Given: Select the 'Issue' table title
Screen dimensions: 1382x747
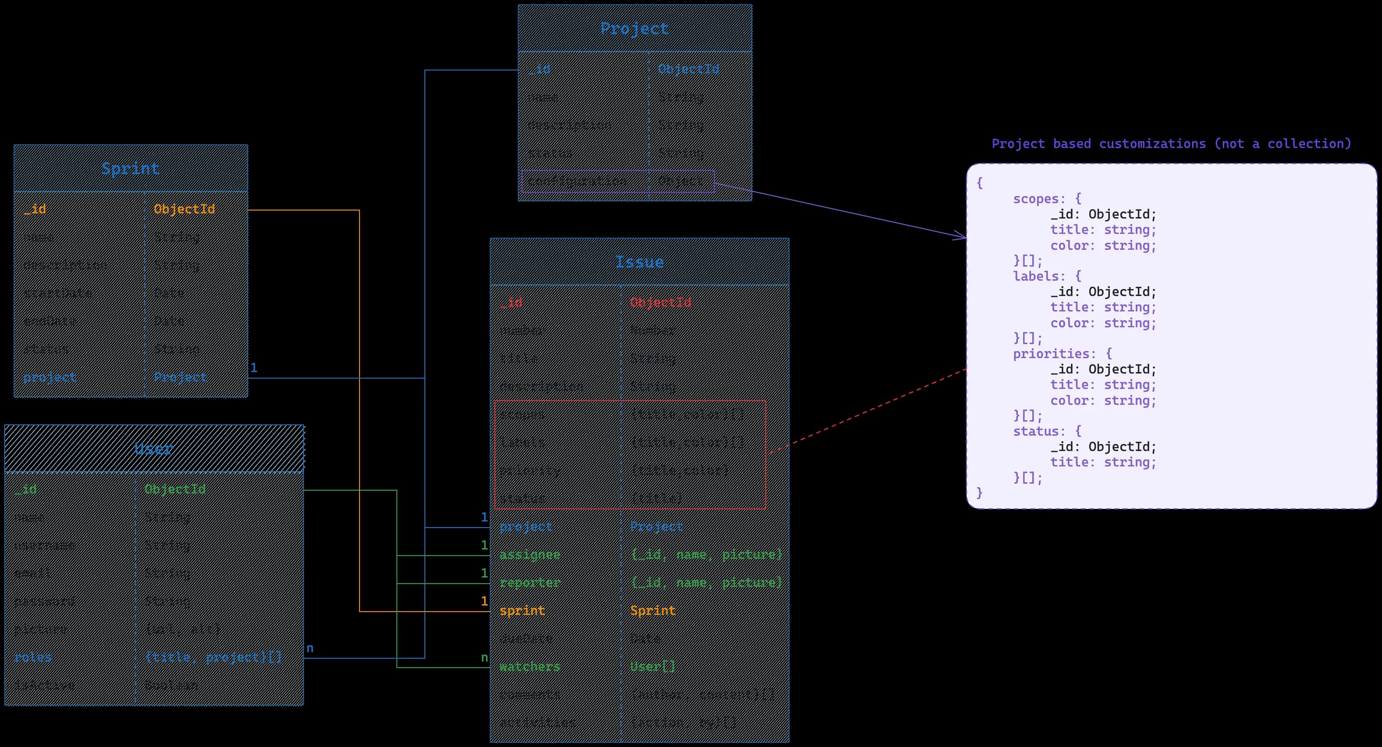Looking at the screenshot, I should pyautogui.click(x=640, y=262).
